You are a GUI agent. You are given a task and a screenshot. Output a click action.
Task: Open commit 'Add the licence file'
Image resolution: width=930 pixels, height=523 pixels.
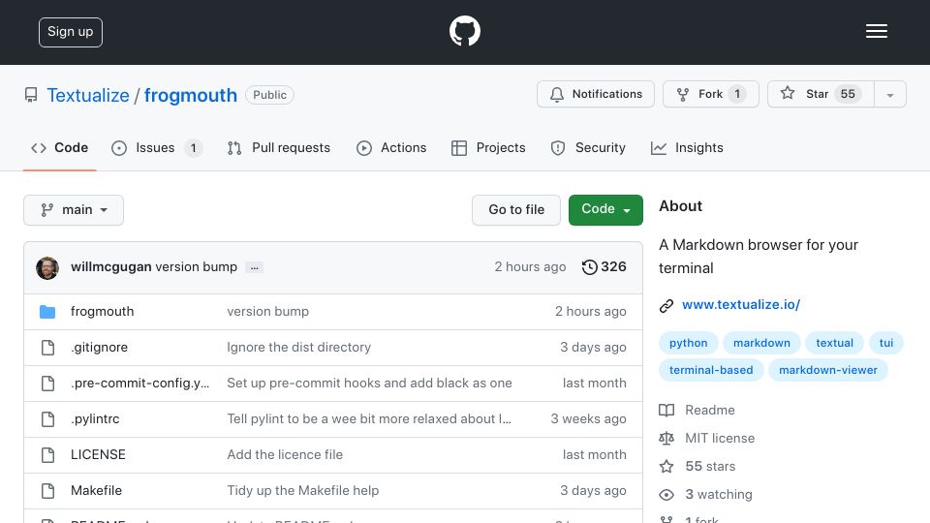point(285,455)
